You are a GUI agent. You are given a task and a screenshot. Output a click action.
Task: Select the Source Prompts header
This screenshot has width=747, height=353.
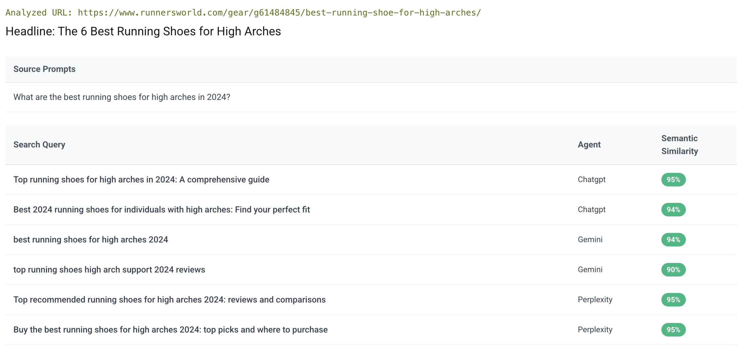pyautogui.click(x=44, y=69)
